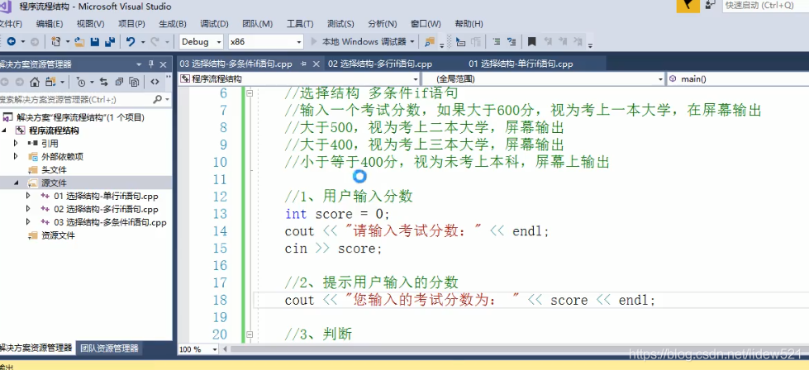Expand the 外部依赖项 node arrow
The height and width of the screenshot is (370, 809).
click(16, 157)
